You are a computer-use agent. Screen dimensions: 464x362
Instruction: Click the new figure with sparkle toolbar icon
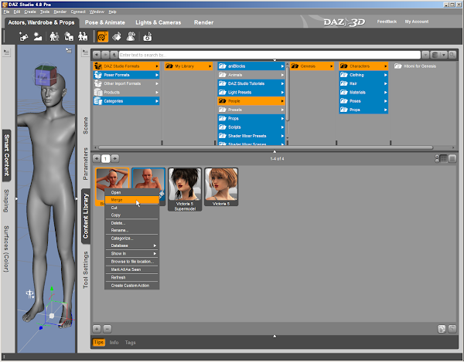pos(23,37)
